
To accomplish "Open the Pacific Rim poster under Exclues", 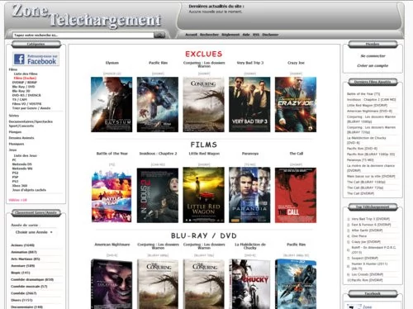I will tap(158, 104).
